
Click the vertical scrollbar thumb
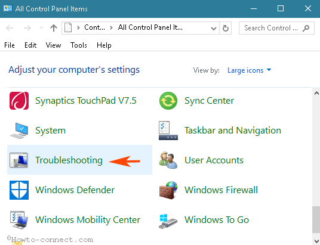coord(316,220)
